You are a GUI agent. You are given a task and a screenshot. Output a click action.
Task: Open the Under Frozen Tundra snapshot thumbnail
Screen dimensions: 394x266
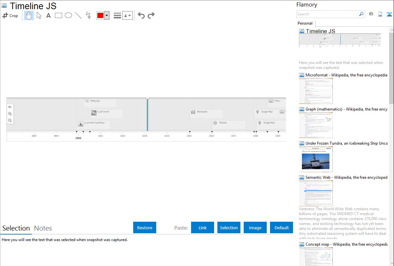tap(316, 159)
